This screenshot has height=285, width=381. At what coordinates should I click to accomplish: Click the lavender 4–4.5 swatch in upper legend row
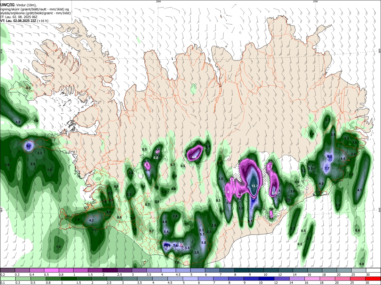coord(168,270)
